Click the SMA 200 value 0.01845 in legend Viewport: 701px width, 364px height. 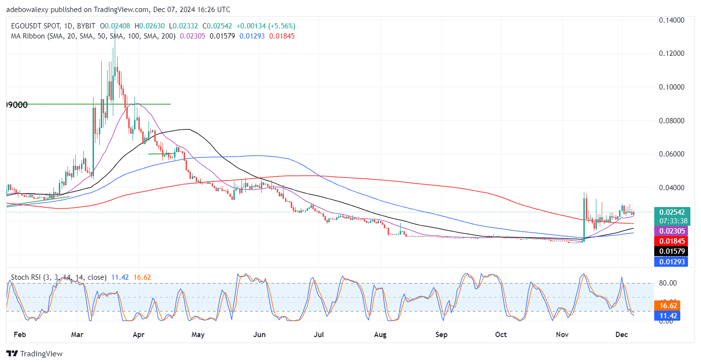pyautogui.click(x=282, y=36)
